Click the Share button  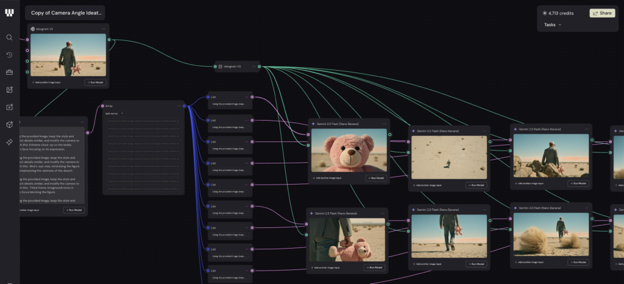coord(601,13)
